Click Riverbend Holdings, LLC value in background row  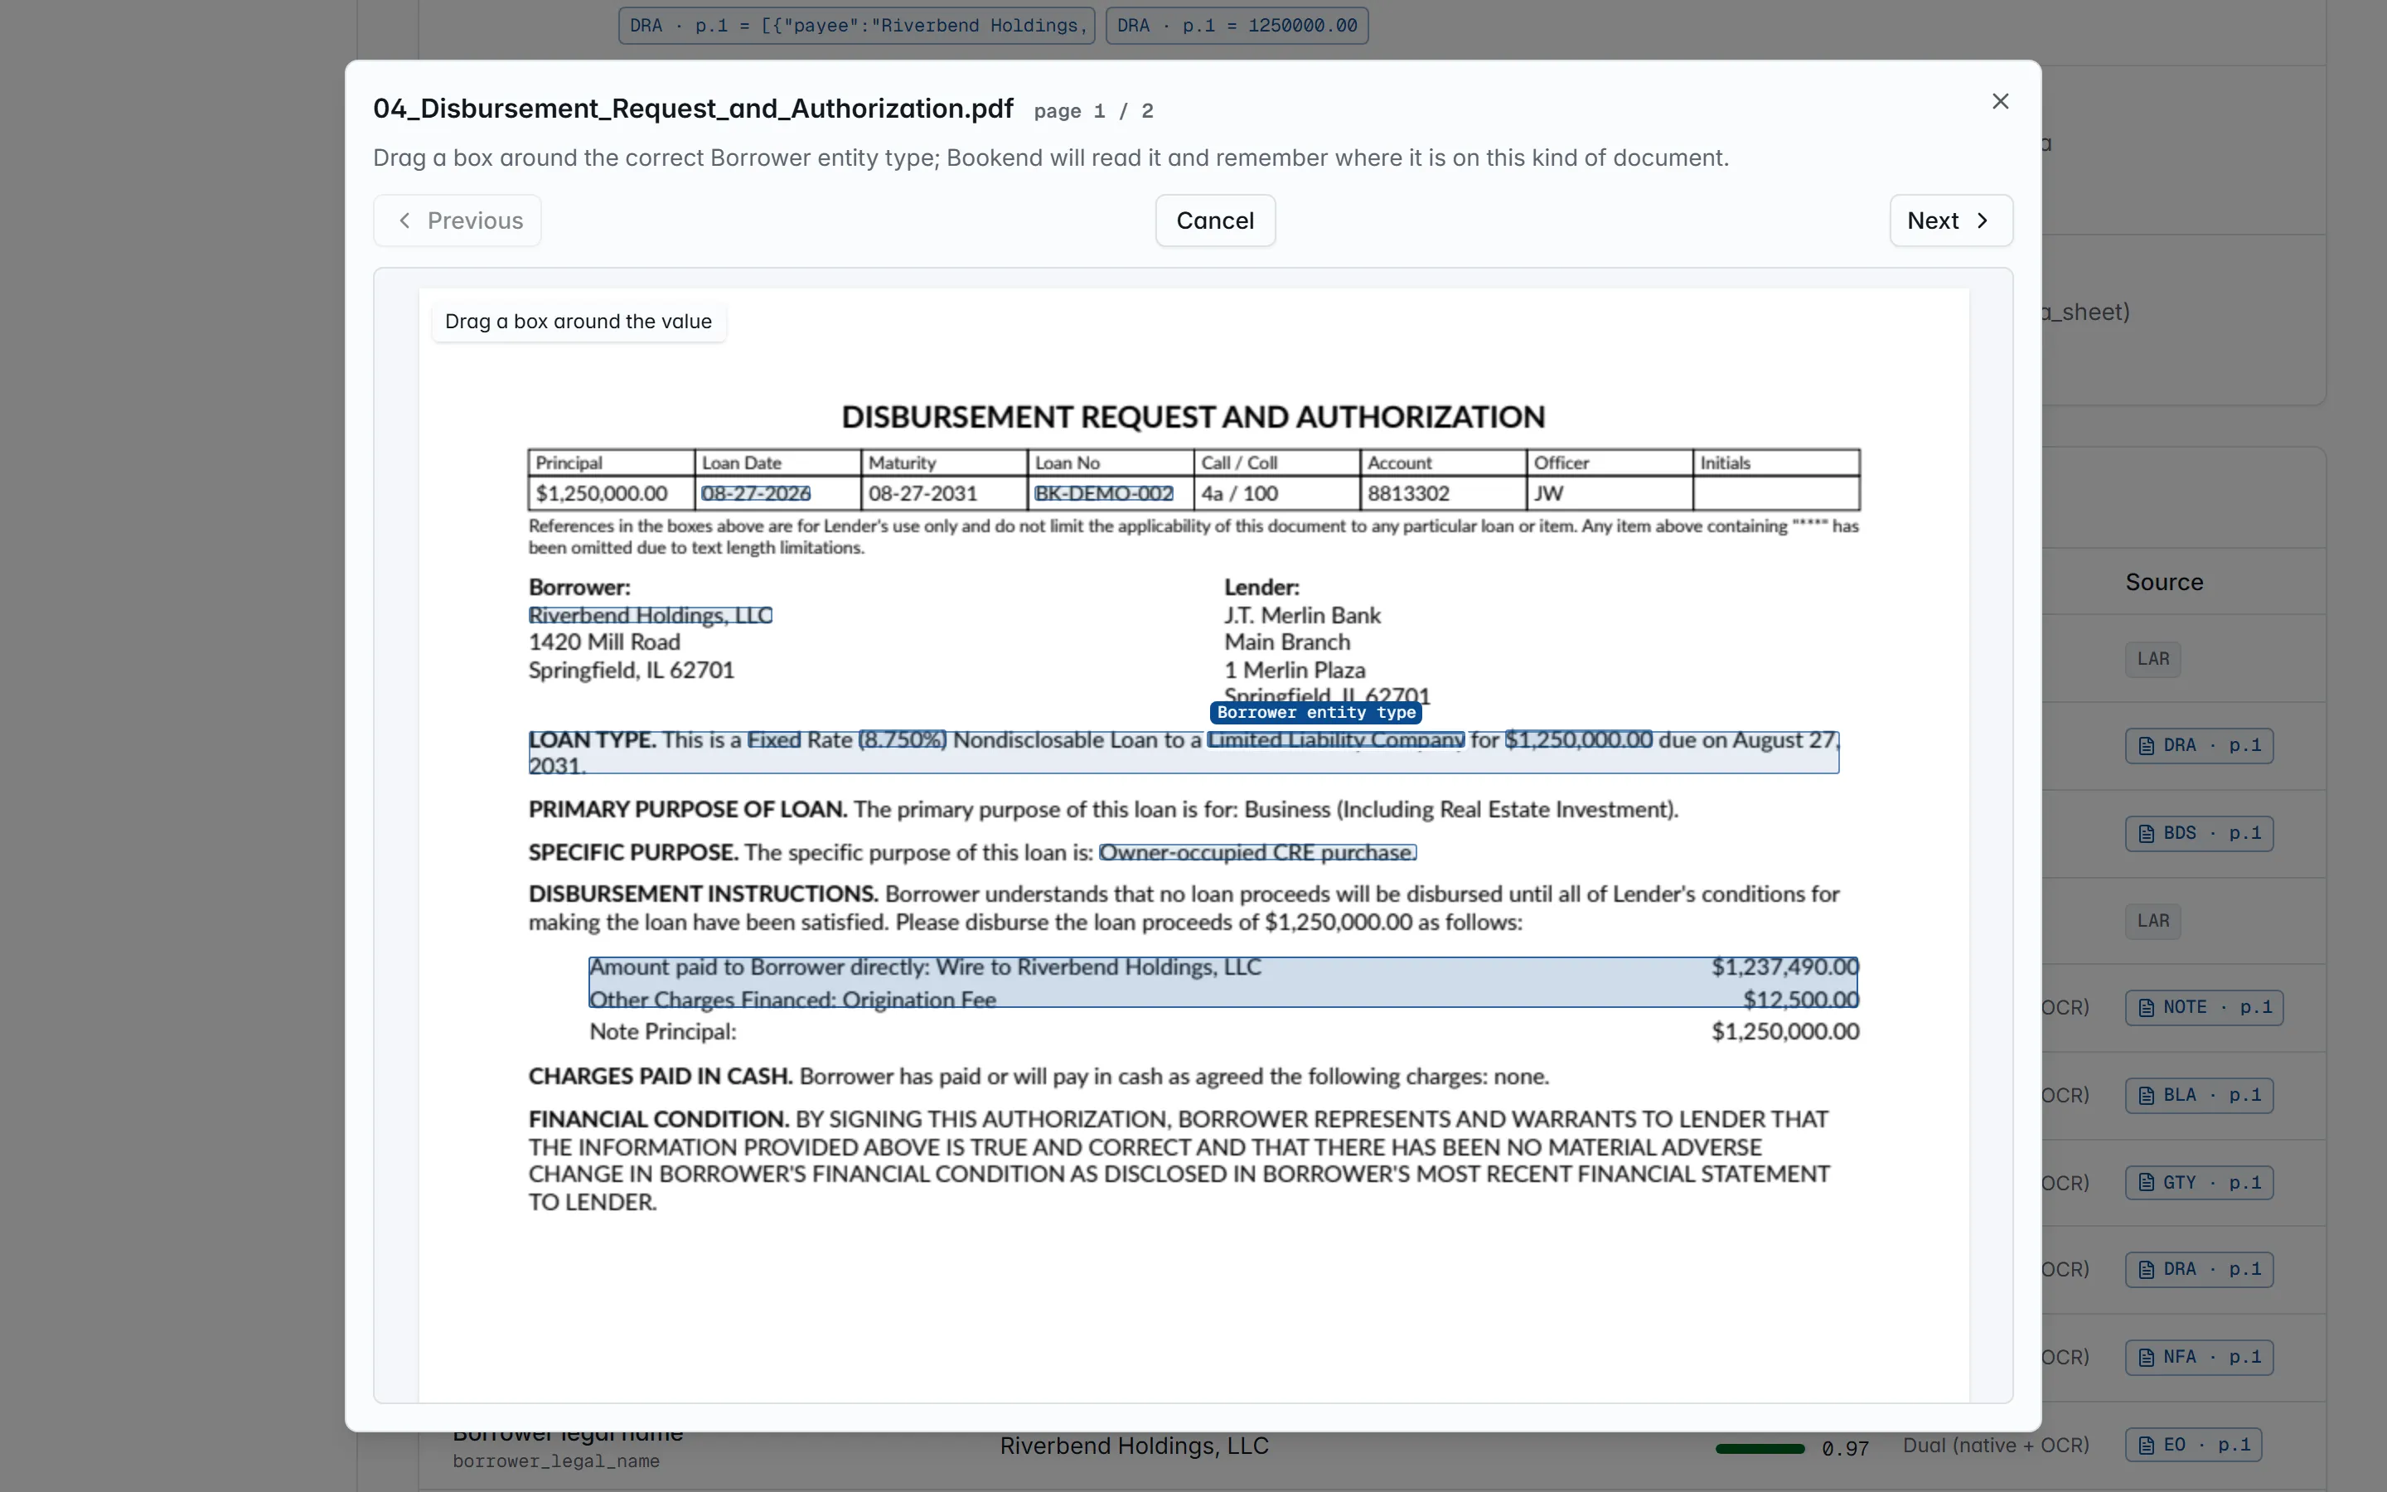point(1135,1446)
